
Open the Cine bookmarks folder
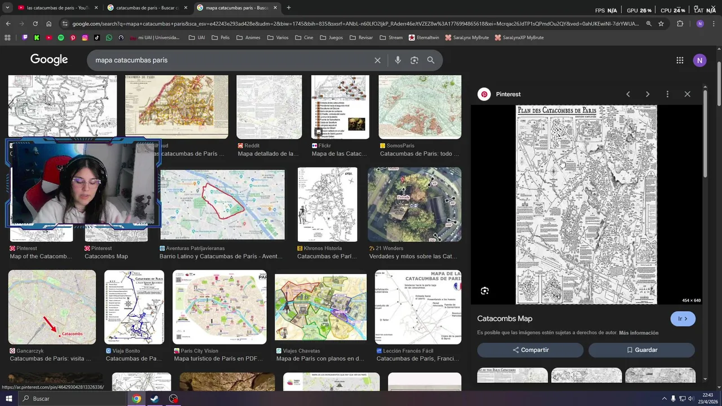[304, 38]
